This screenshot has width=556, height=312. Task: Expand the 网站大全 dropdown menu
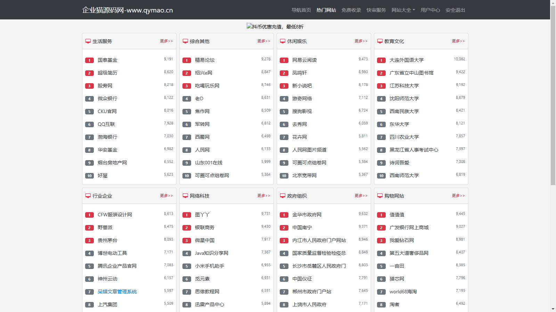[x=403, y=10]
